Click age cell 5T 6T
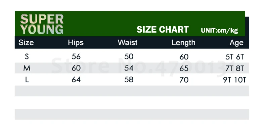Viewport: 266px width, 130px height. (235, 57)
